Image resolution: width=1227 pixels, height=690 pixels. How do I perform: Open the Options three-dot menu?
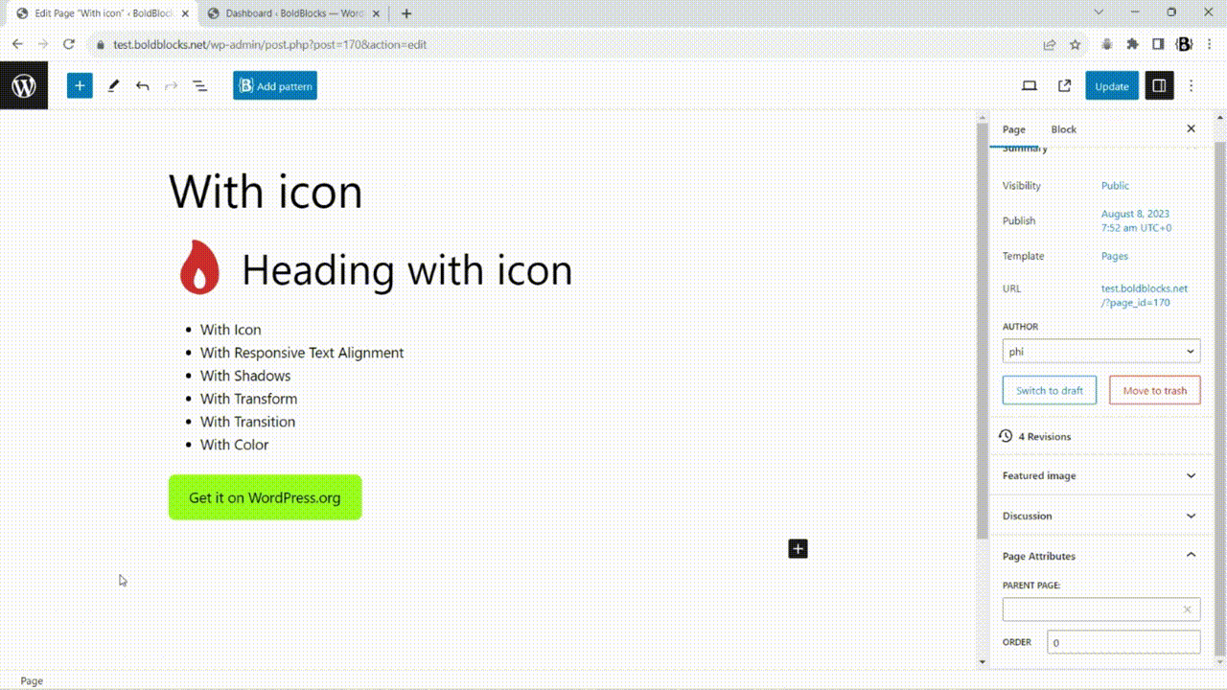pos(1192,86)
